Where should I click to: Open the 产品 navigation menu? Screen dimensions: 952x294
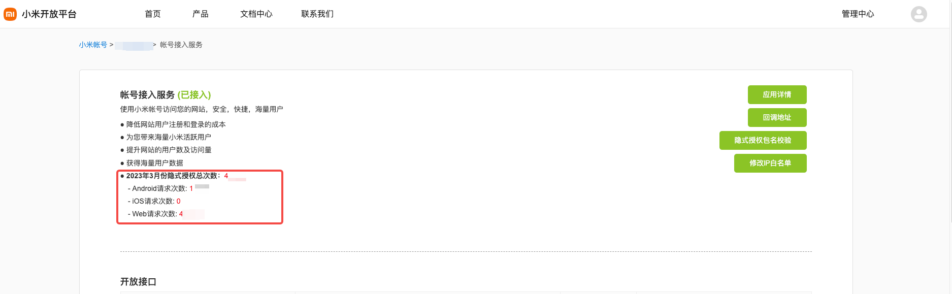pyautogui.click(x=200, y=14)
